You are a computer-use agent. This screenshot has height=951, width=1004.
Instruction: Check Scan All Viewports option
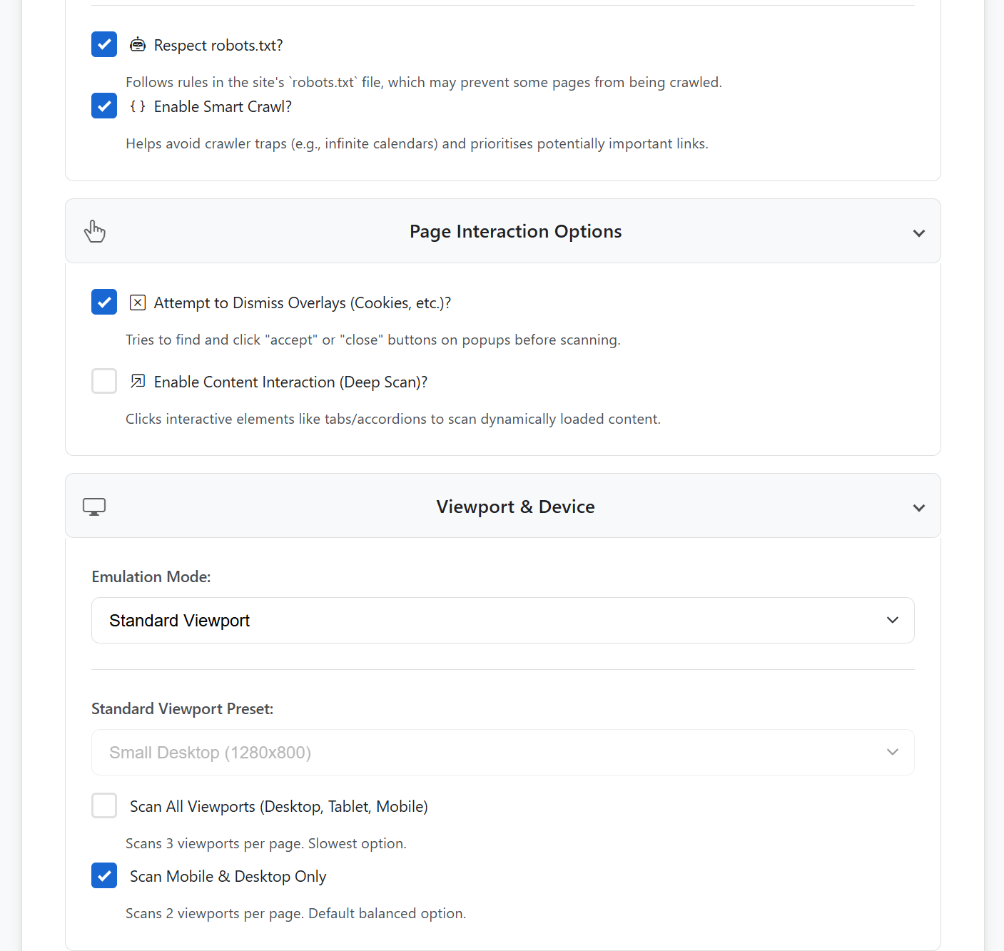pyautogui.click(x=104, y=805)
